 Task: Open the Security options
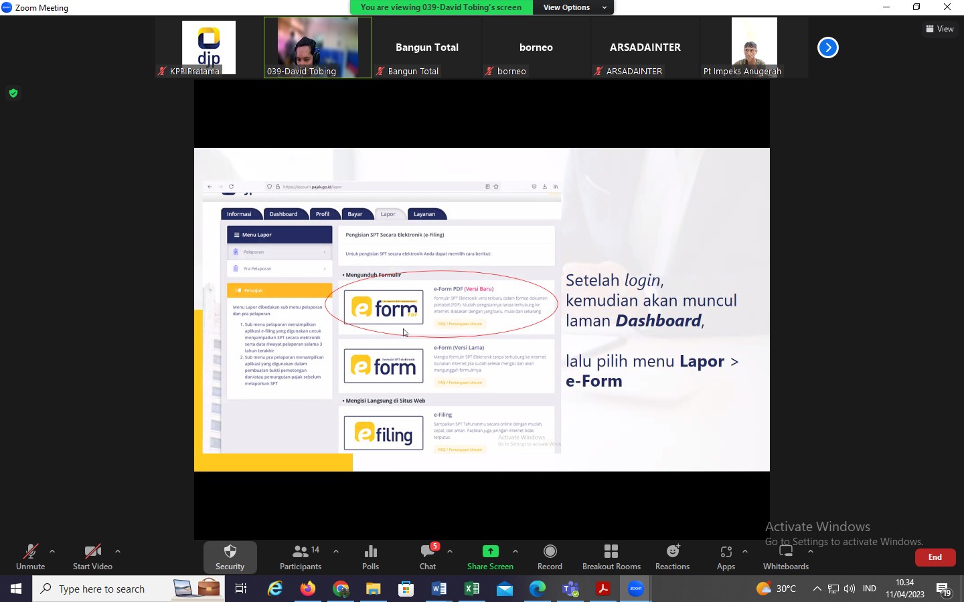[x=230, y=557]
